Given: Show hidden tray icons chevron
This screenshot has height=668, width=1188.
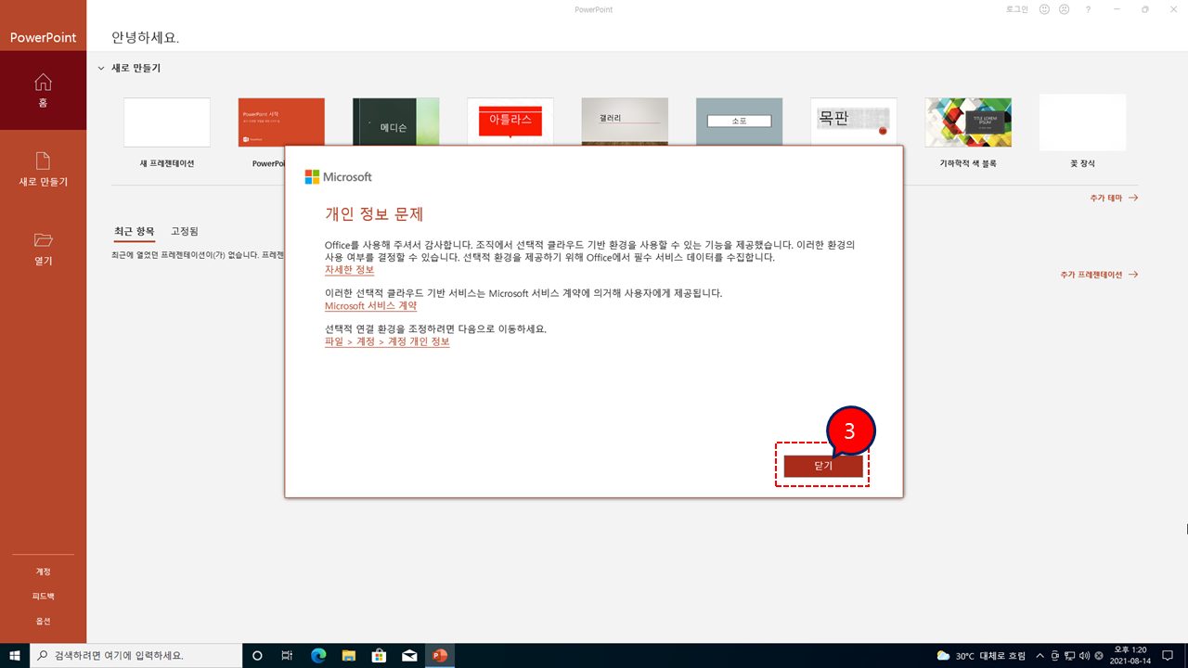Looking at the screenshot, I should (x=1039, y=655).
